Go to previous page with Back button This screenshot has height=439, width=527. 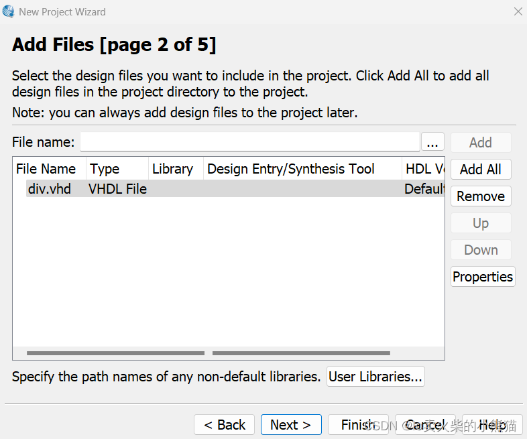(x=224, y=424)
